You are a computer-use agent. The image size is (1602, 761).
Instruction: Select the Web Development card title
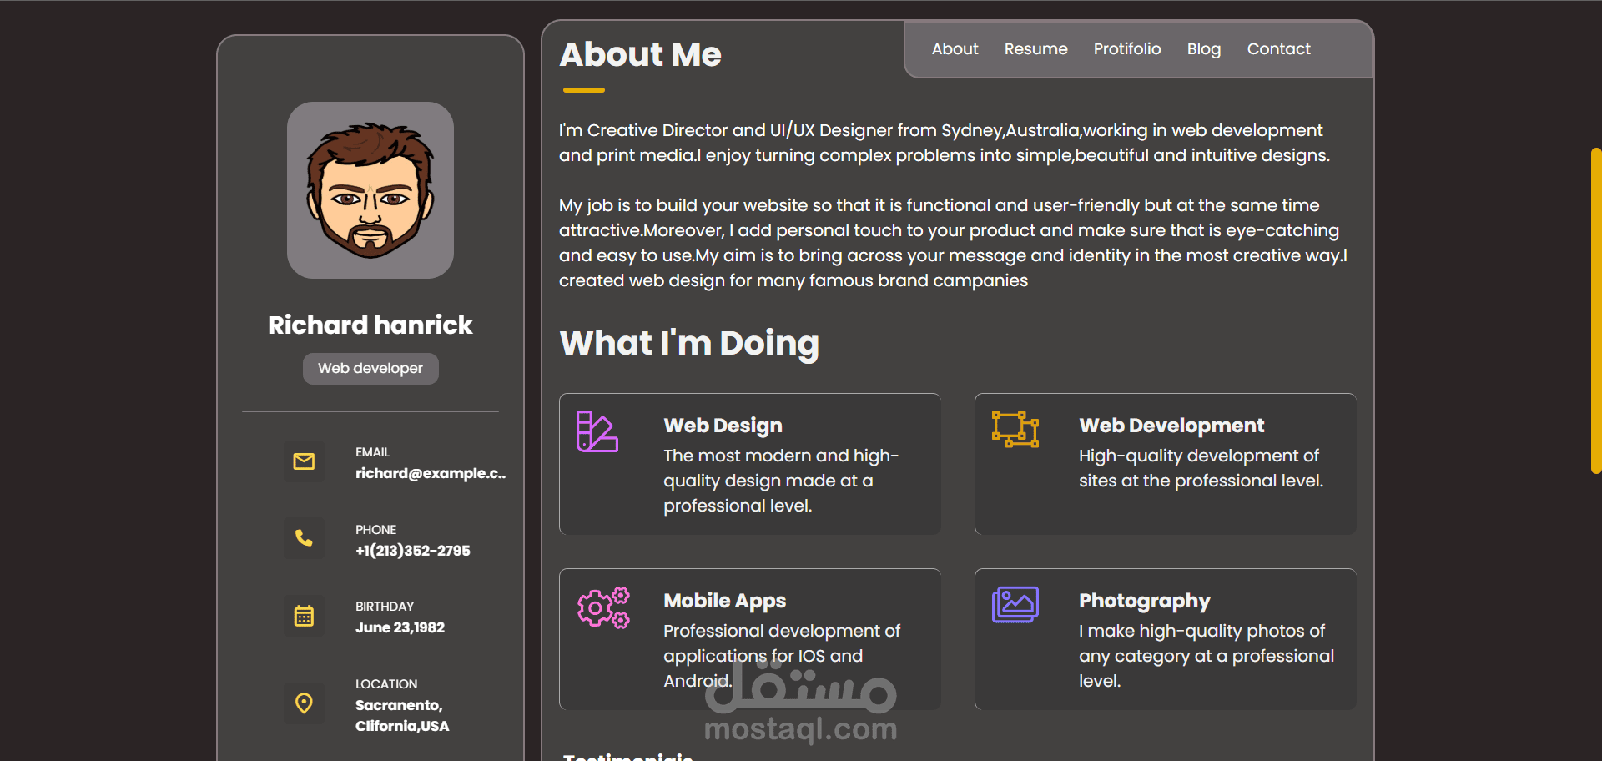click(x=1171, y=426)
